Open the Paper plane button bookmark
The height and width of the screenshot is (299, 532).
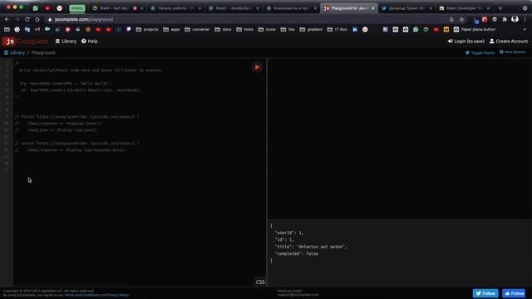click(475, 30)
